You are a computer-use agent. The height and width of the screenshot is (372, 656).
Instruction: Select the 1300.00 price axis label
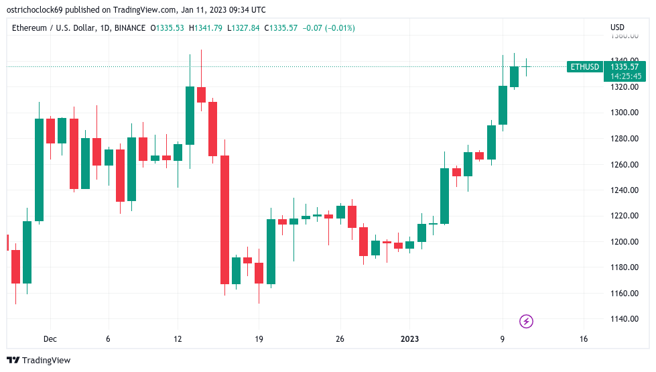(625, 113)
